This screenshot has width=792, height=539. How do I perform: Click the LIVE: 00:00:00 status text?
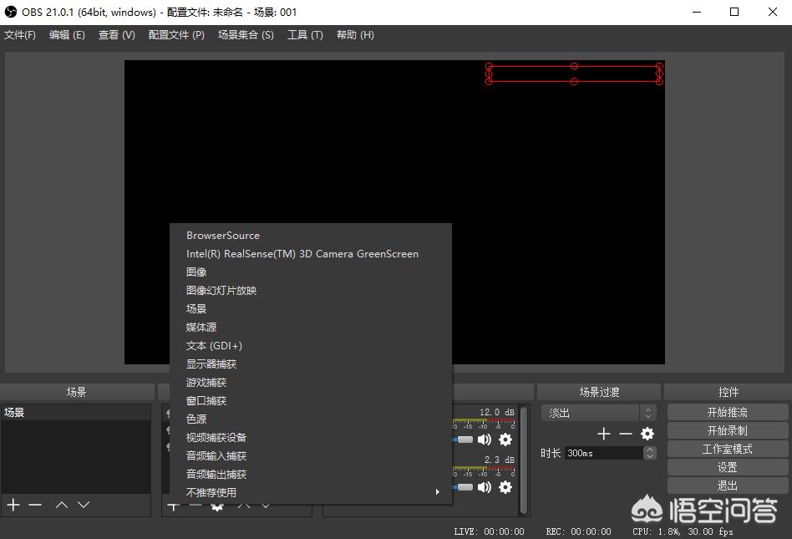click(x=489, y=531)
